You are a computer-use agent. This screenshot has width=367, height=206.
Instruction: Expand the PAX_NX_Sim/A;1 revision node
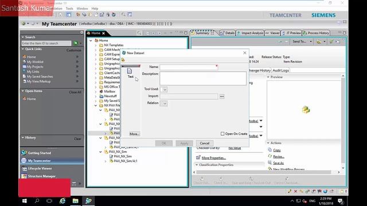pyautogui.click(x=106, y=161)
